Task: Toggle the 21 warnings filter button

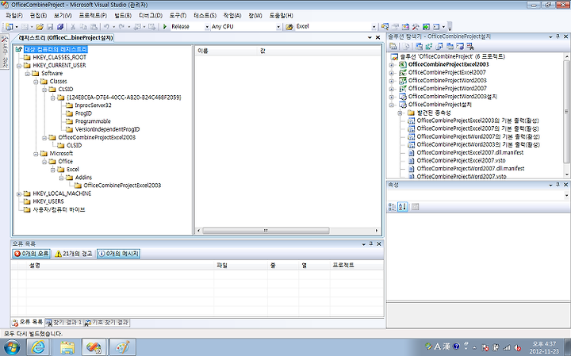Action: (74, 254)
